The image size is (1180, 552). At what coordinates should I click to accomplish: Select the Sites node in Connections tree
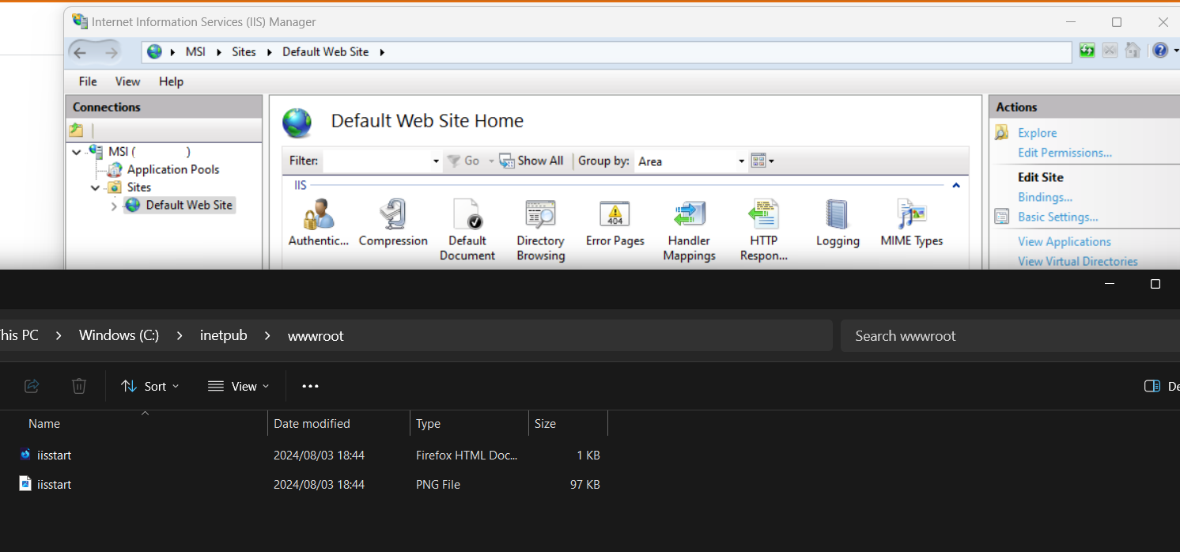click(139, 187)
